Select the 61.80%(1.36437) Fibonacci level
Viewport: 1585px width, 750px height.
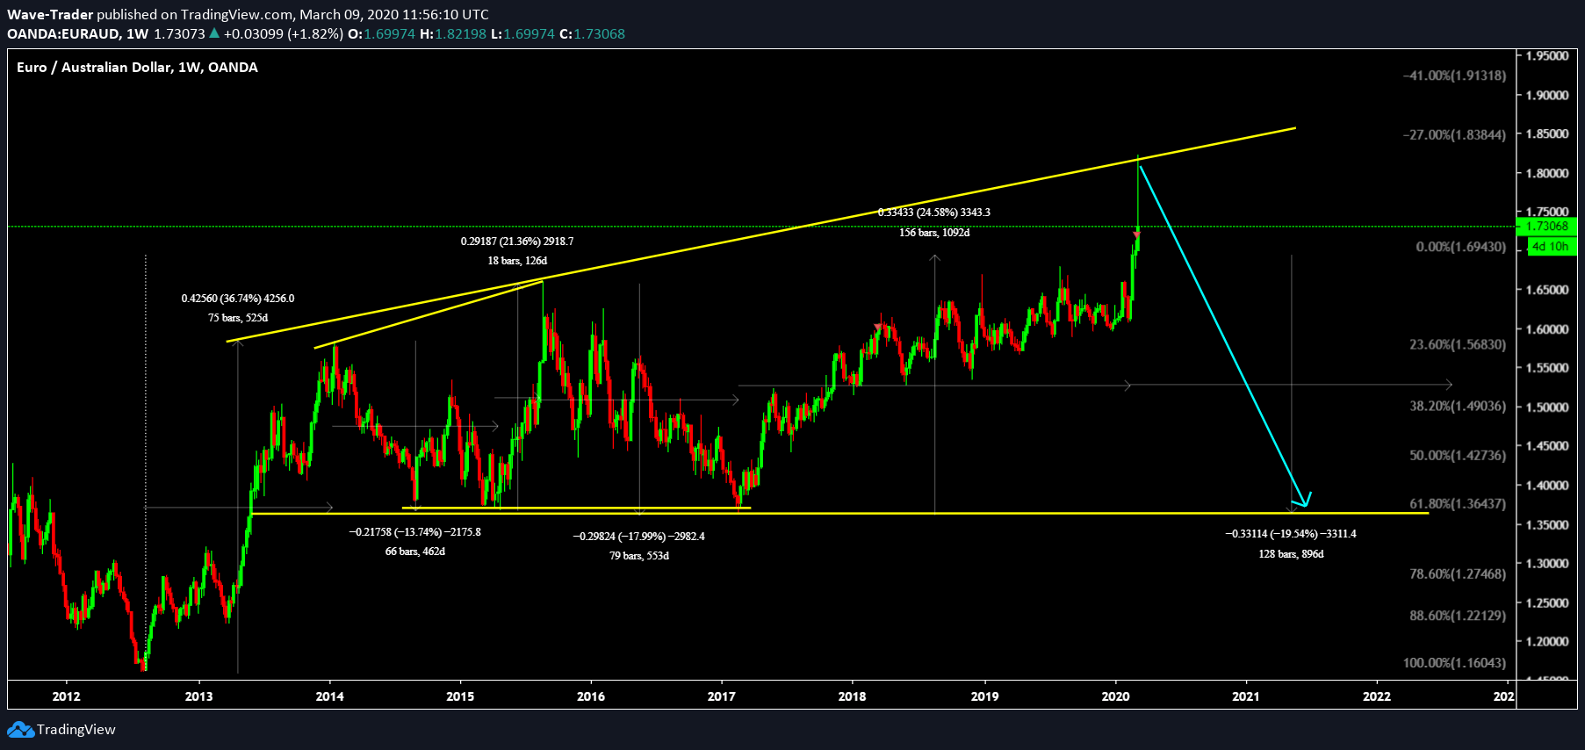point(1458,504)
